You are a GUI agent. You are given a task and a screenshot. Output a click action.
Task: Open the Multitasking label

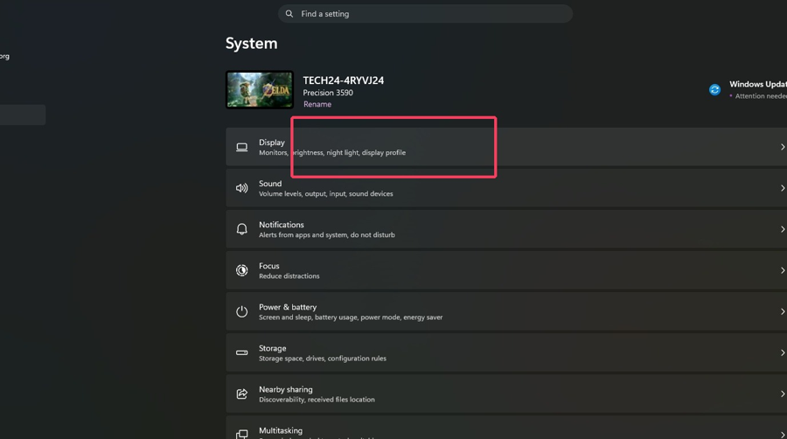coord(281,430)
